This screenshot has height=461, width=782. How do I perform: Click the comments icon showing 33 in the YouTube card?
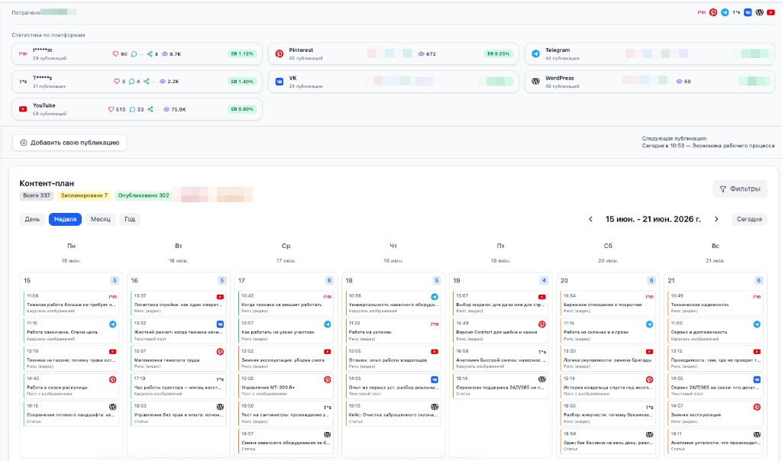132,109
